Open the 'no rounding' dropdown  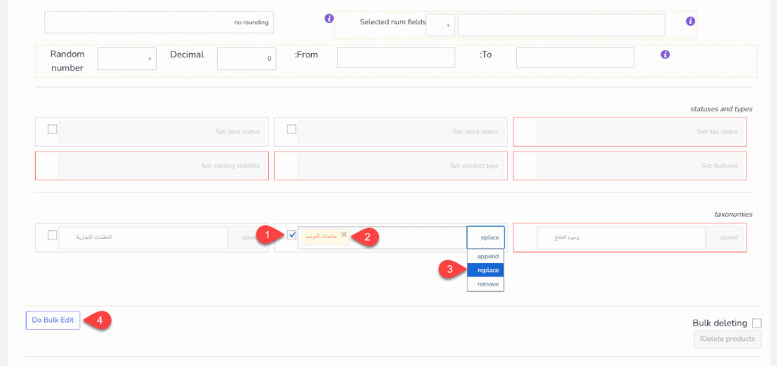click(158, 23)
